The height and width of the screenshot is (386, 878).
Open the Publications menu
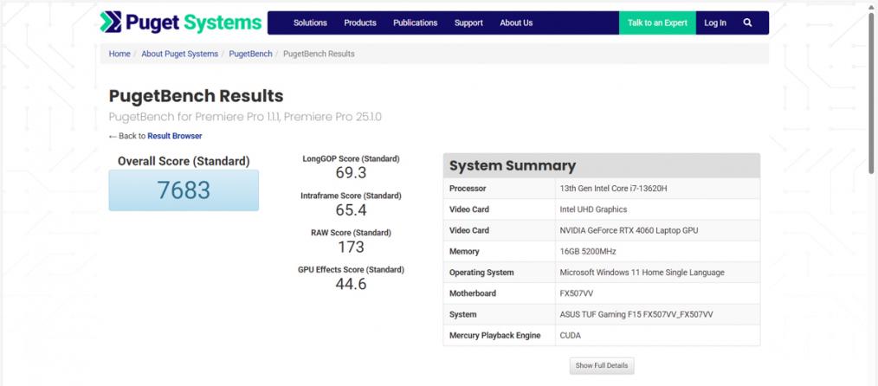coord(415,23)
